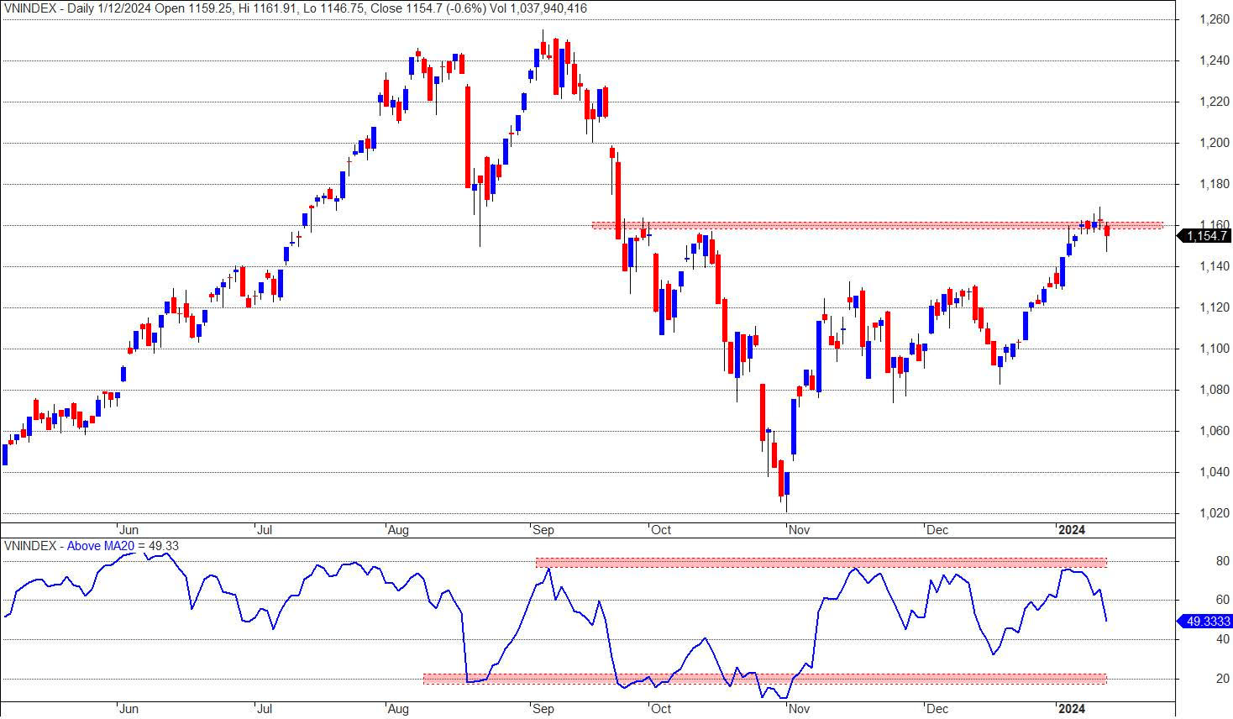Viewport: 1233px width, 719px height.
Task: Click the VNINDEX Daily chart title text
Action: coord(296,8)
